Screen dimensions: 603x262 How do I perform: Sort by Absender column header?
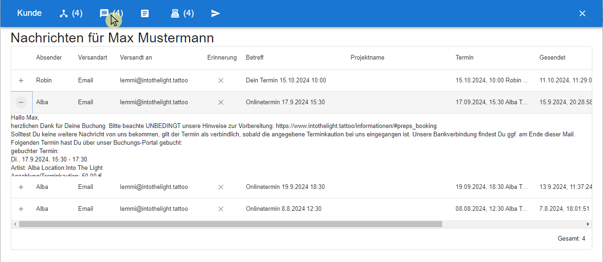pos(49,58)
